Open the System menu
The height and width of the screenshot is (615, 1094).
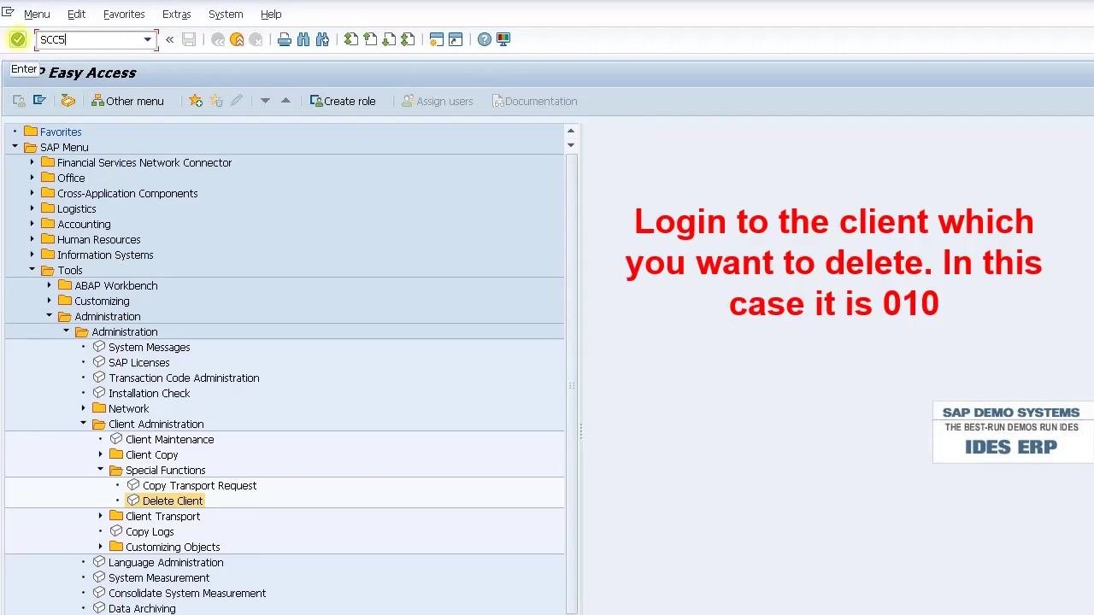[x=226, y=15]
